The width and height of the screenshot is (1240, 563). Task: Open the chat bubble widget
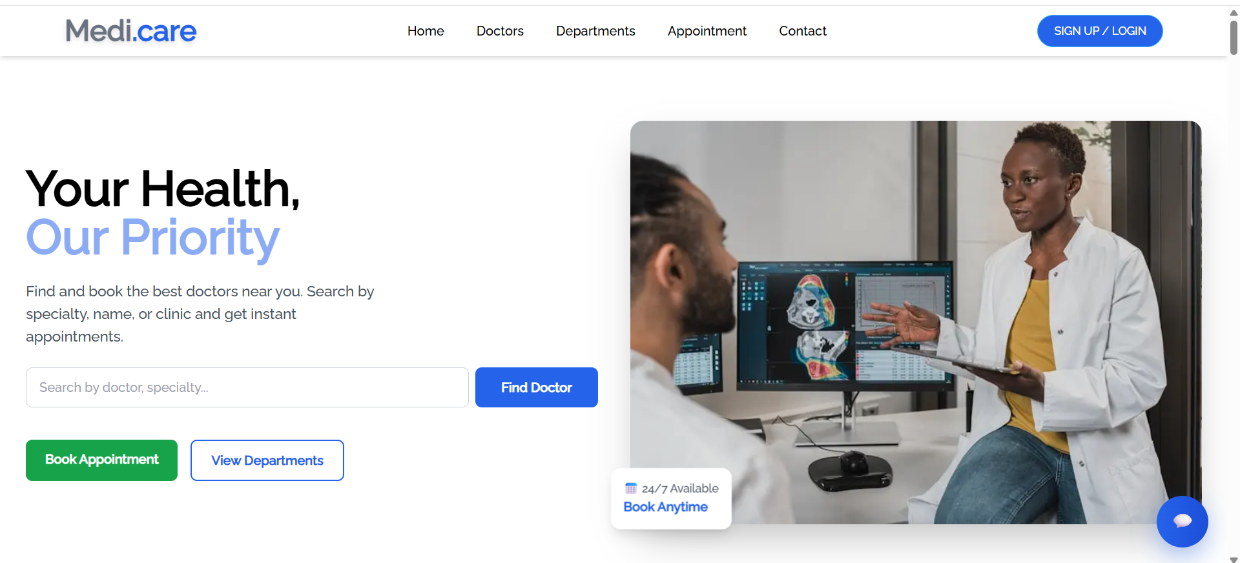coord(1182,521)
